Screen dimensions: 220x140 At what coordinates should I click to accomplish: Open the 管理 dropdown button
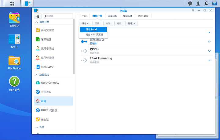(x=131, y=23)
